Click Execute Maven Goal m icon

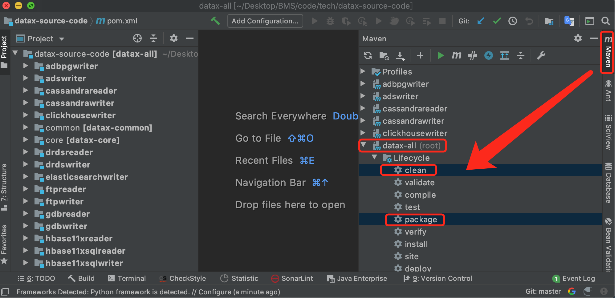[x=457, y=55]
